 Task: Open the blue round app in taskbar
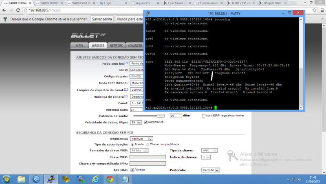pyautogui.click(x=36, y=179)
